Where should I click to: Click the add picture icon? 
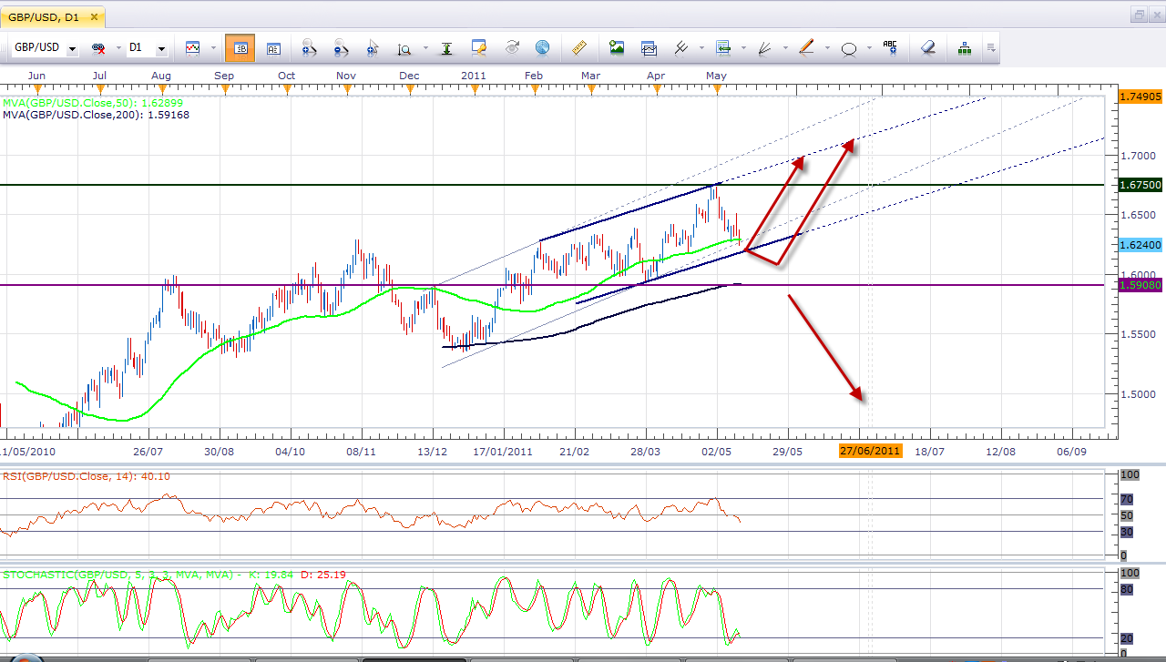coord(617,47)
